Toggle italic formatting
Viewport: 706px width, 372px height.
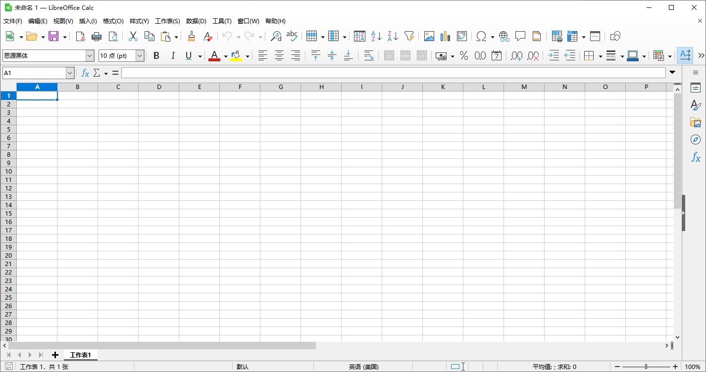(173, 55)
